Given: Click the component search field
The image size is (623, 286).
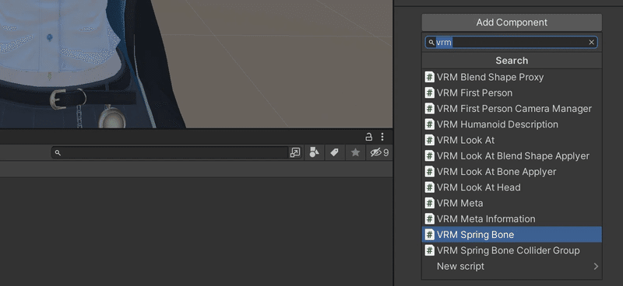Looking at the screenshot, I should point(511,43).
